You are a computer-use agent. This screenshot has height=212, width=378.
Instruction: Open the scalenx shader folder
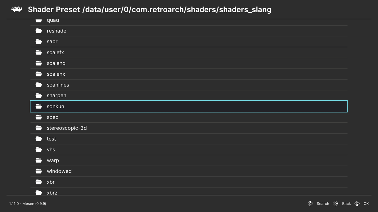click(x=56, y=74)
